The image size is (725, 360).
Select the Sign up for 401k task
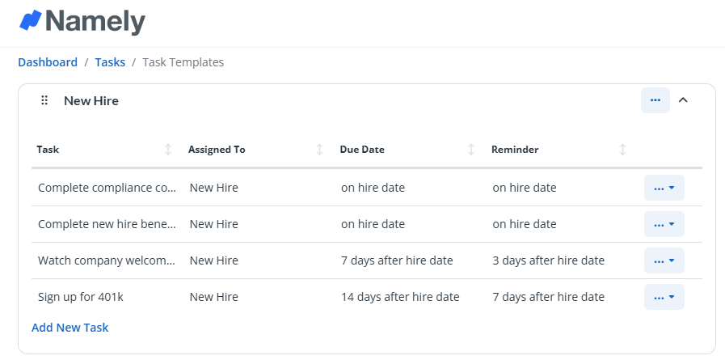81,297
